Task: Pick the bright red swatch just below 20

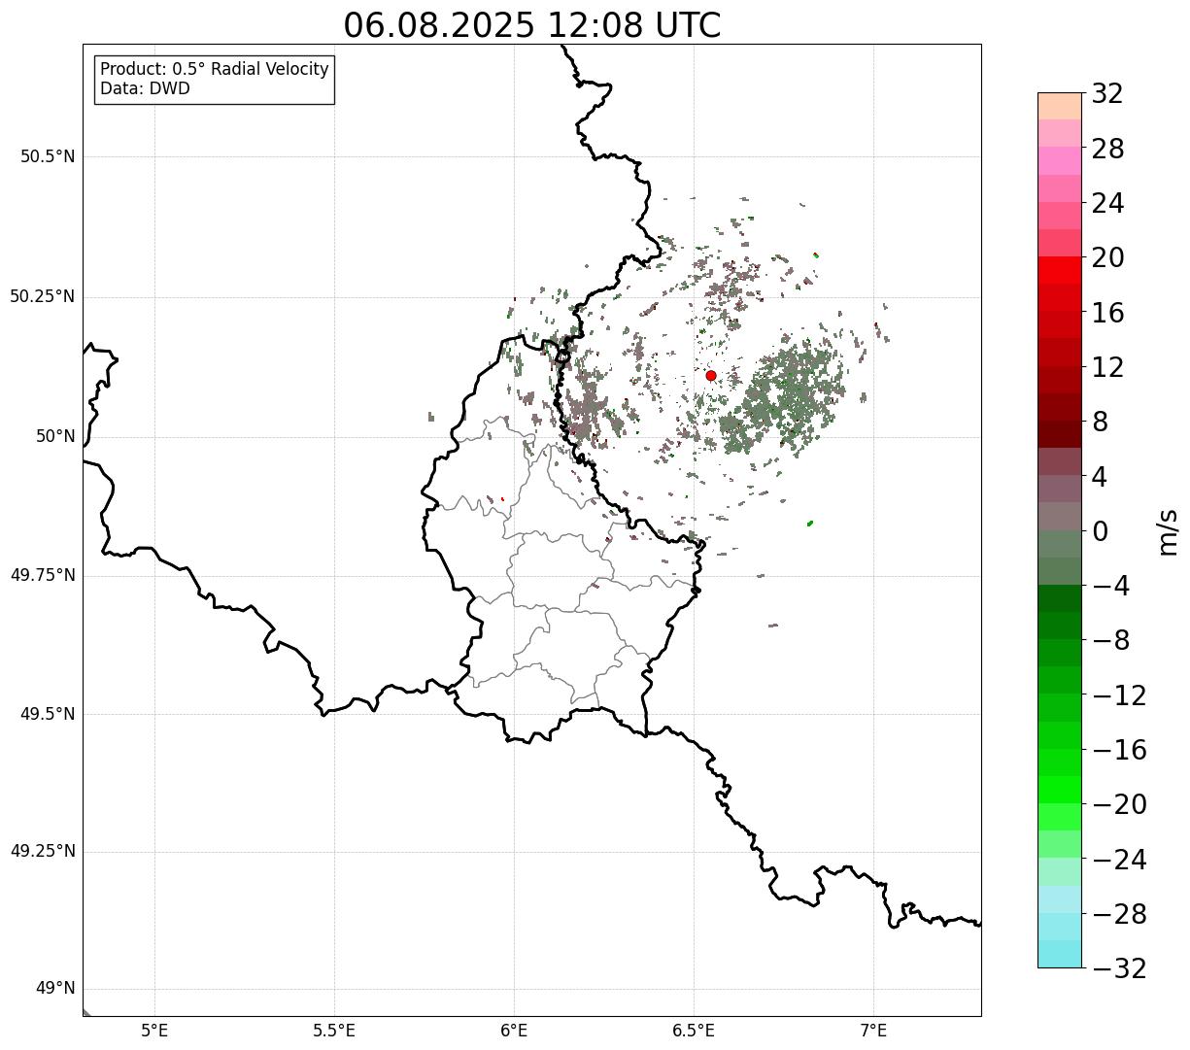Action: click(x=1060, y=270)
